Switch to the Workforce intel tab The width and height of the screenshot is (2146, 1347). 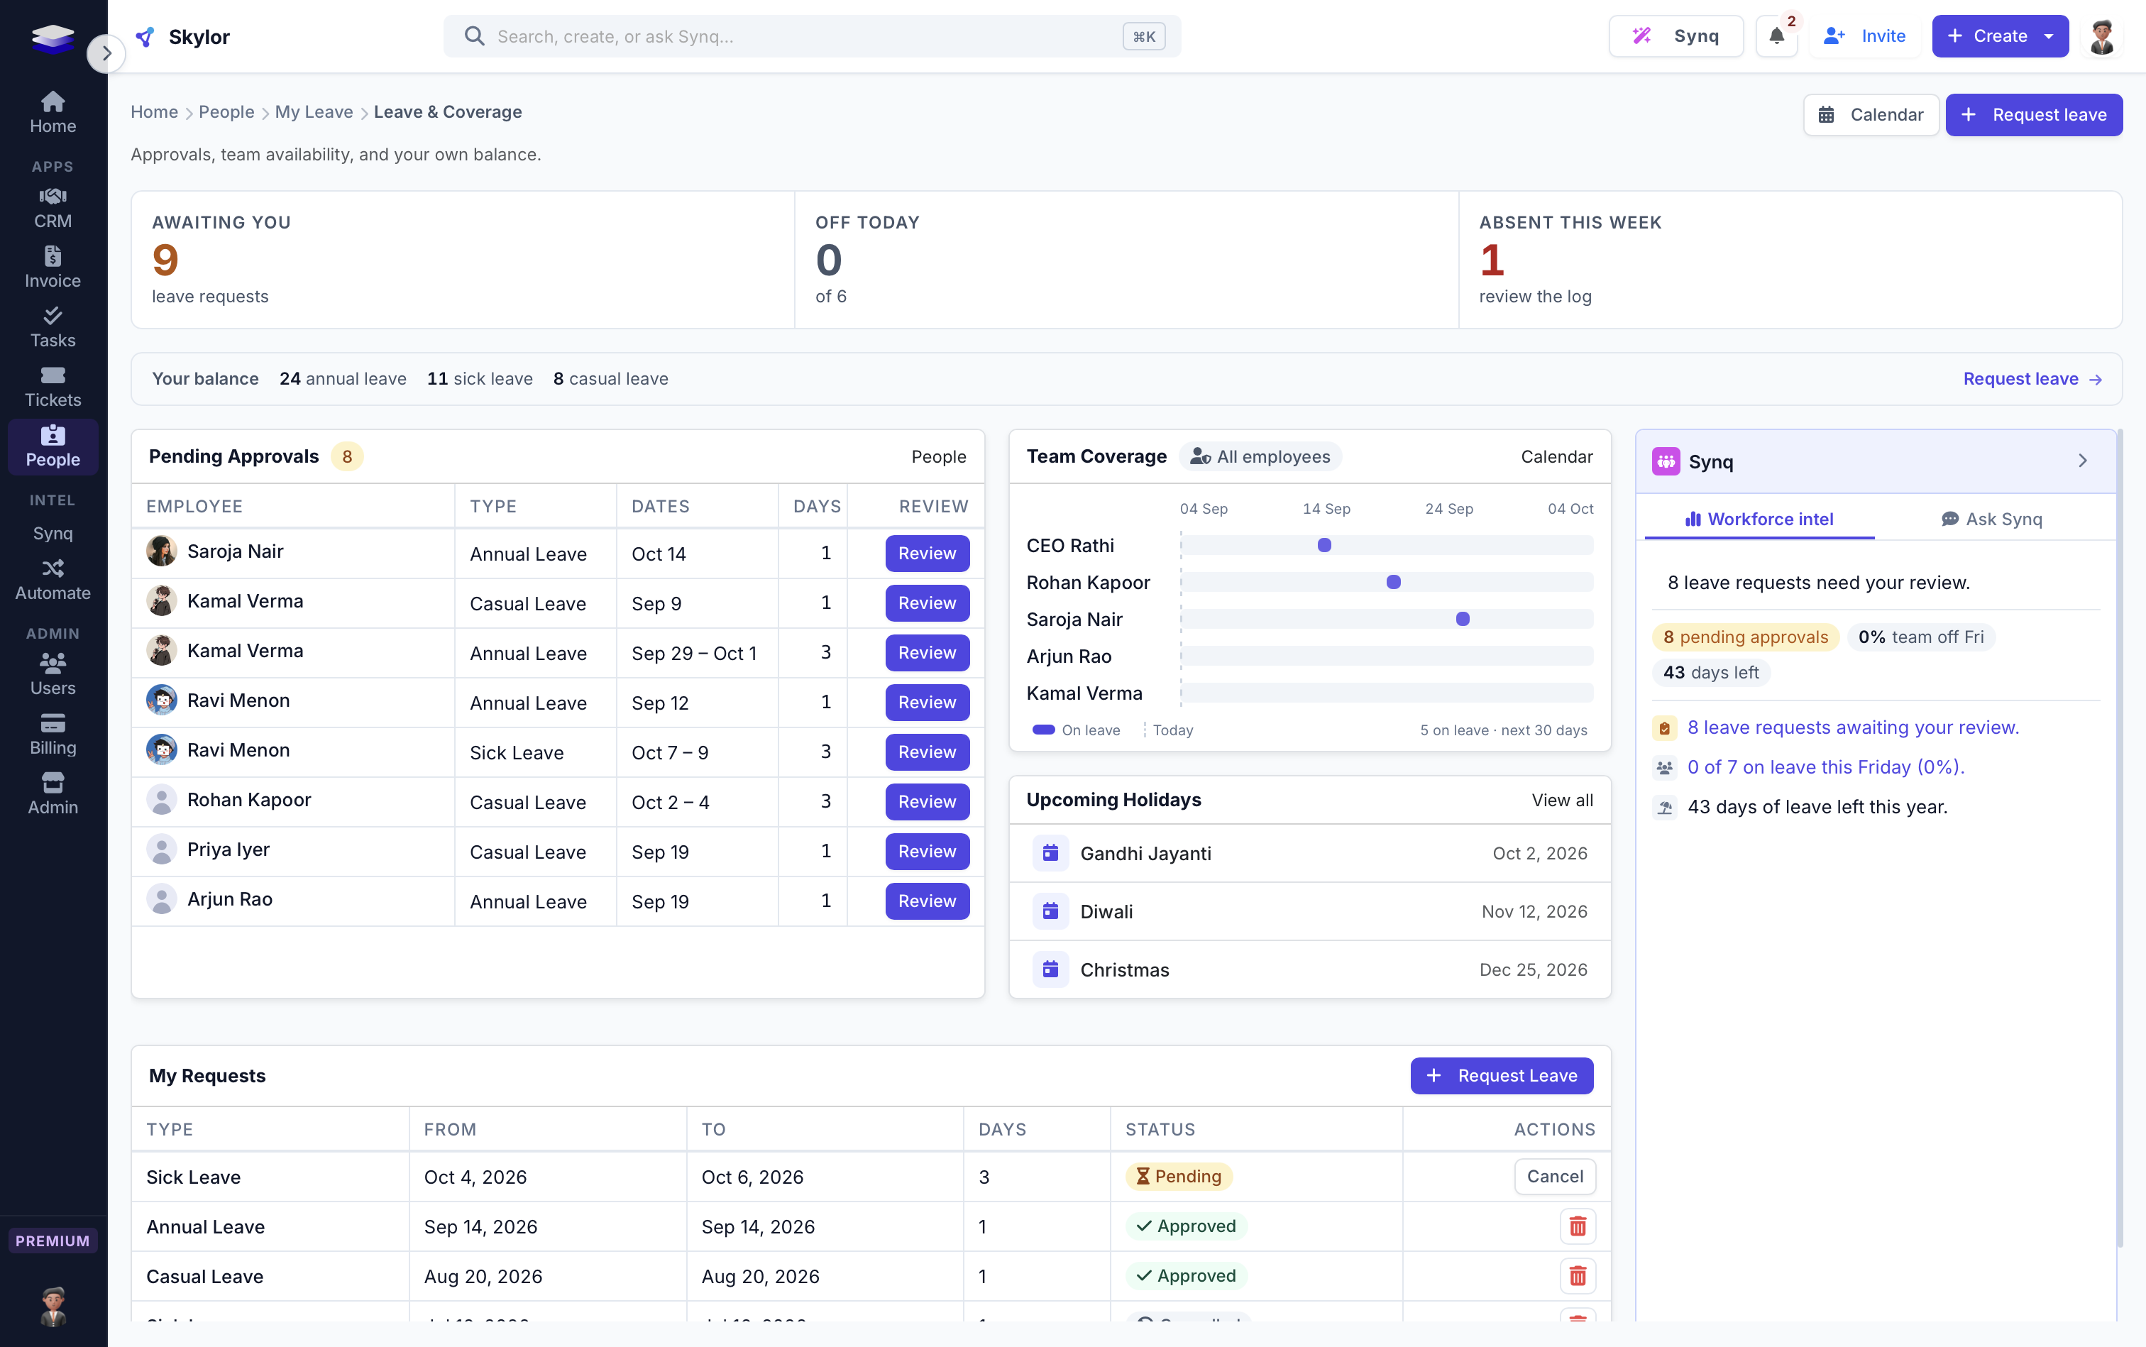pyautogui.click(x=1759, y=519)
